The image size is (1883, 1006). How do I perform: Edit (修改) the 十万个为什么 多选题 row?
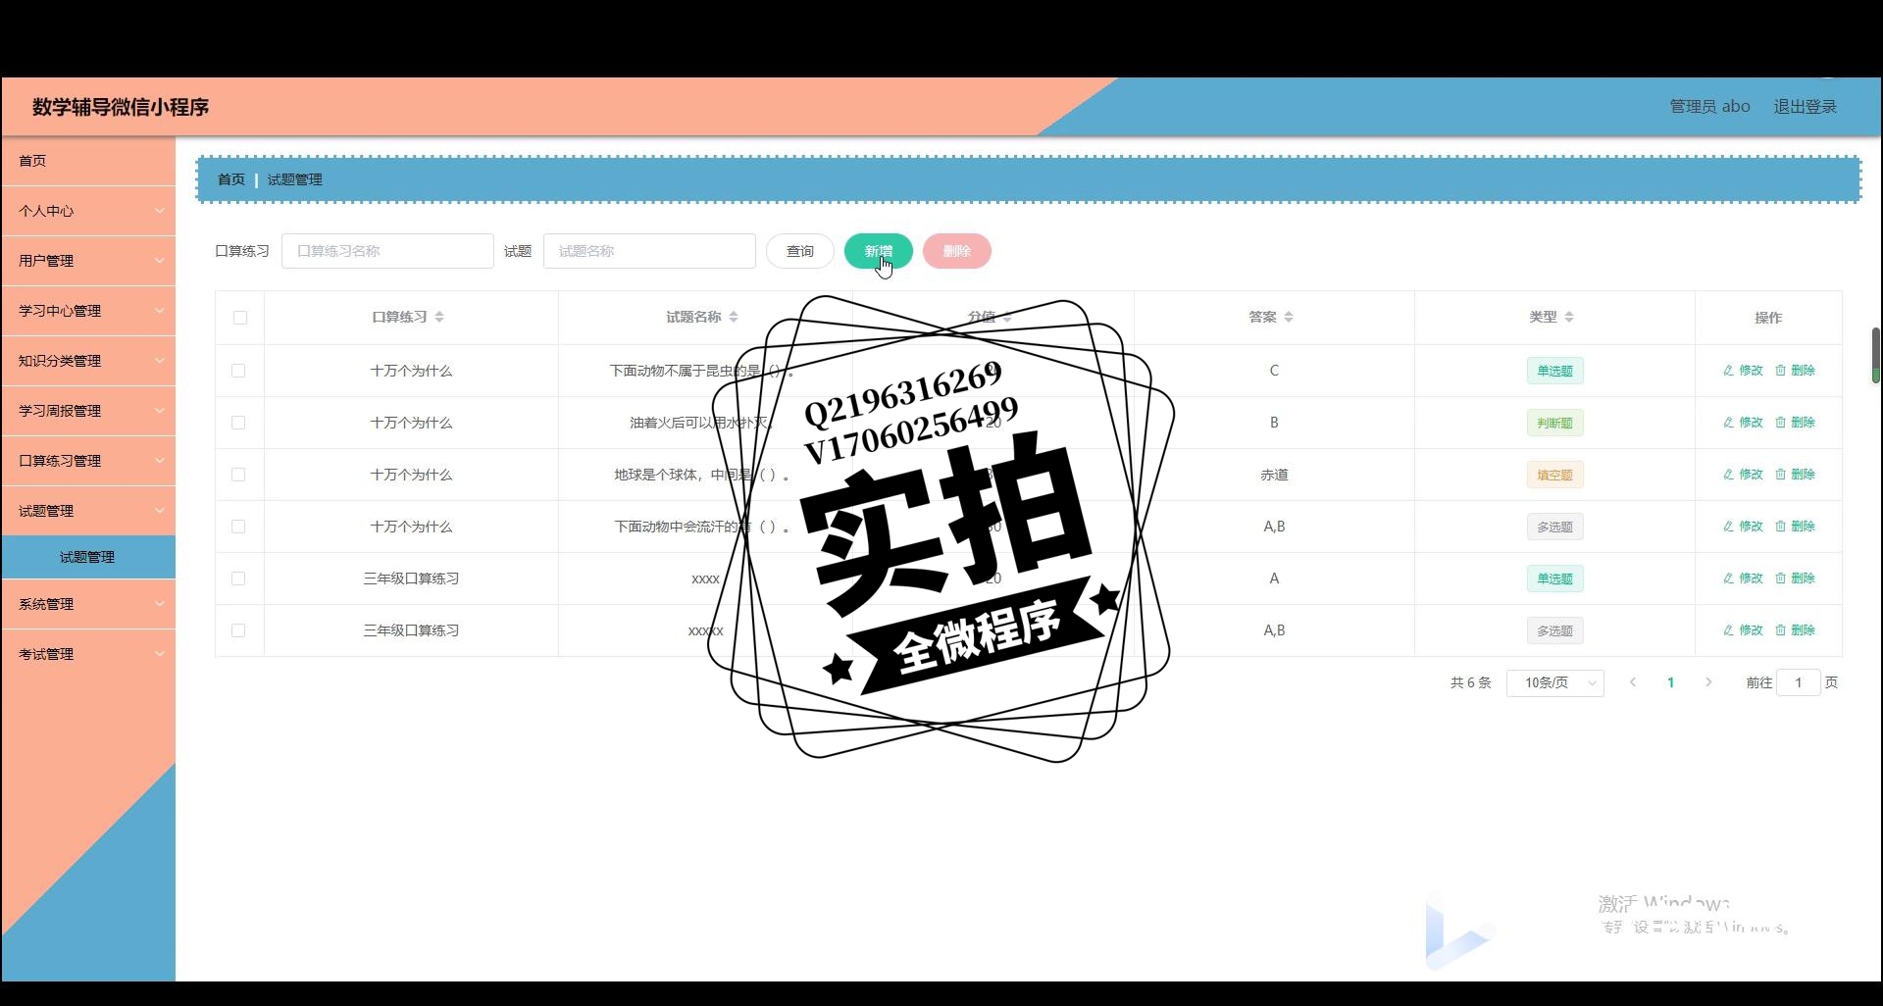click(x=1743, y=527)
